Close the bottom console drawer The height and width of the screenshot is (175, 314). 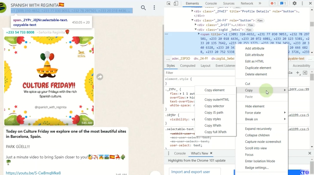click(x=310, y=153)
